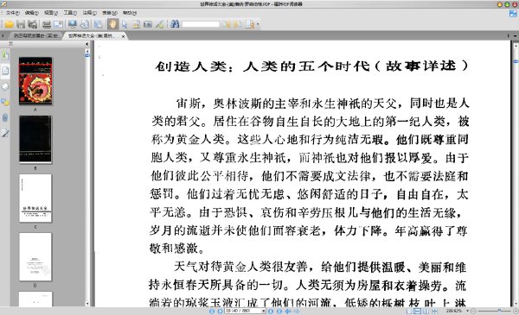519x315 pixels.
Task: Close the active document tab
Action: (x=123, y=36)
